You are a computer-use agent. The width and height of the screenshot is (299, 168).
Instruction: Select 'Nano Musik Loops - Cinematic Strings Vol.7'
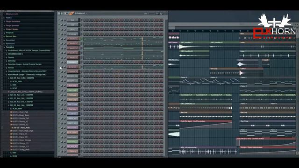pyautogui.click(x=27, y=75)
